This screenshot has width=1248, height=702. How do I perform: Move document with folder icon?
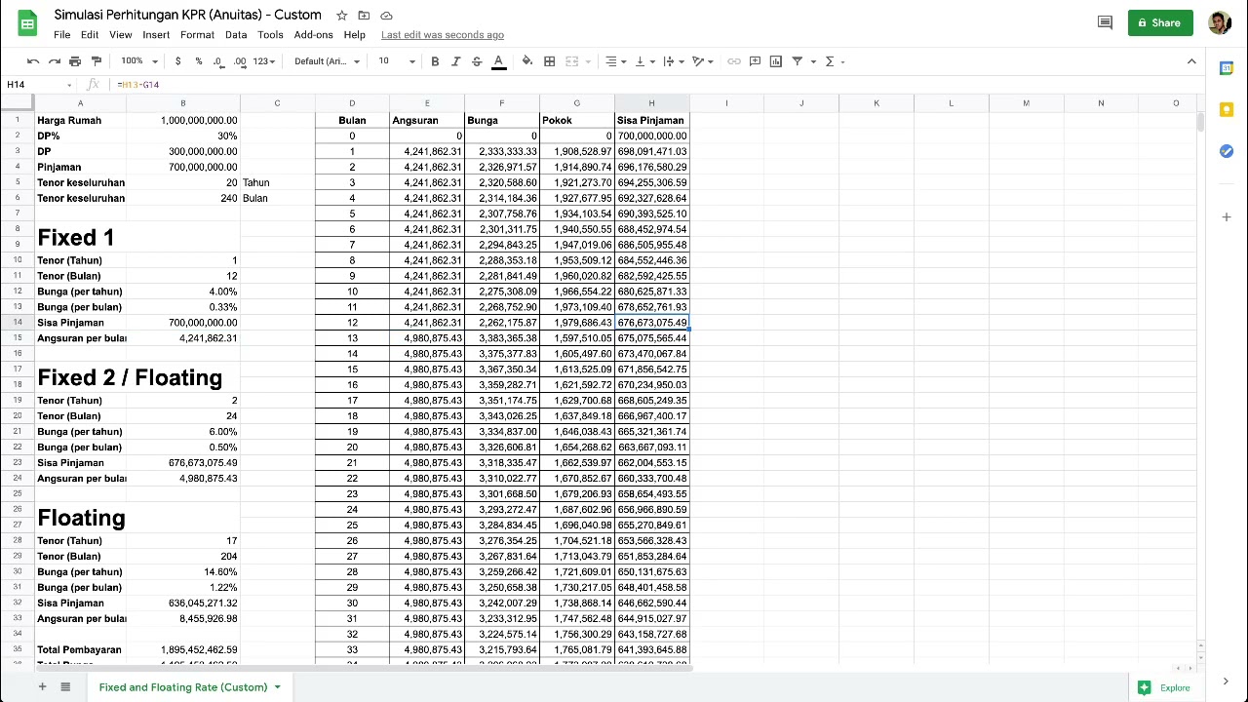[x=364, y=16]
